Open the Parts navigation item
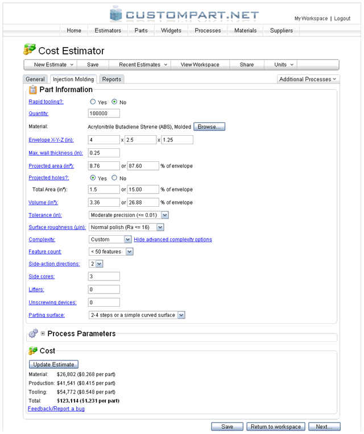The width and height of the screenshot is (364, 434). pyautogui.click(x=141, y=31)
